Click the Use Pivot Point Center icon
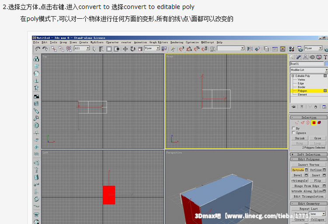 point(164,49)
